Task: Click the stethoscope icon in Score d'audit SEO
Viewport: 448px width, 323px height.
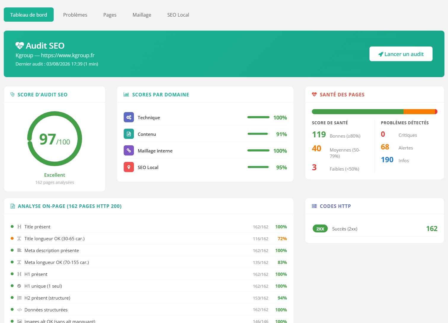Action: (12, 94)
